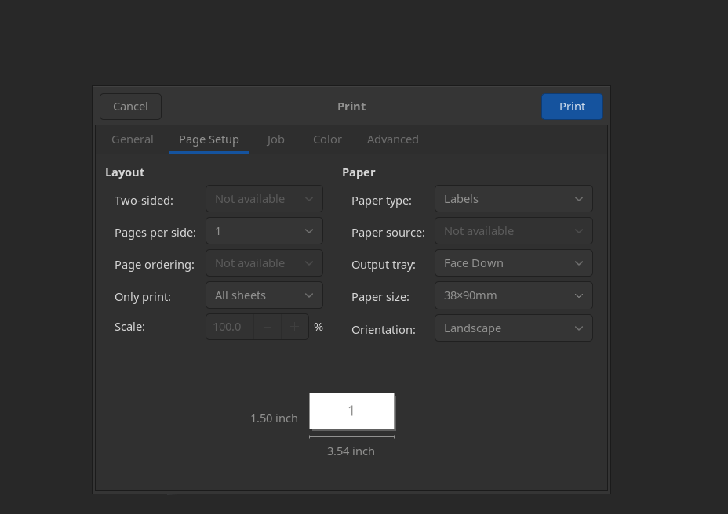The image size is (728, 514).
Task: Change the Orientation dropdown selection
Action: pos(513,328)
